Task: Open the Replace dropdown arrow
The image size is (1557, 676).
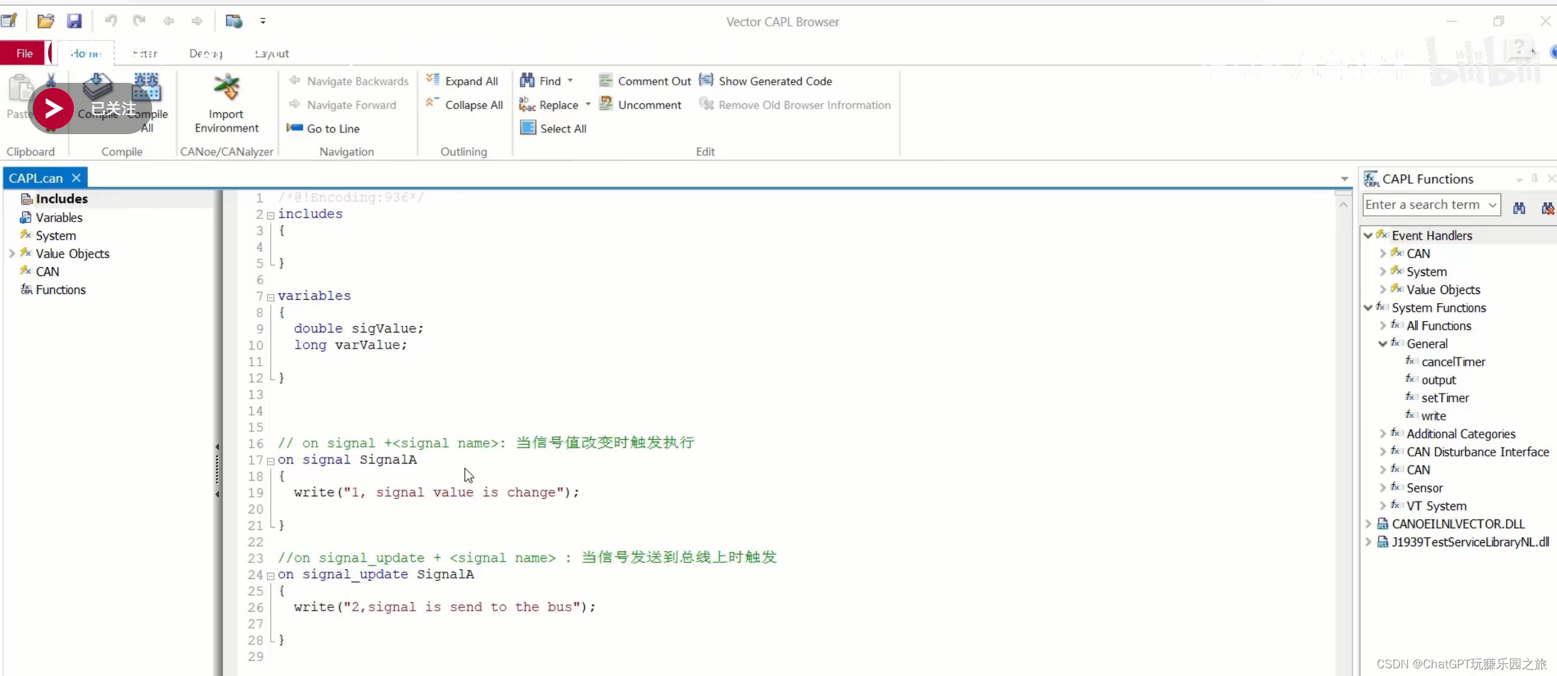Action: [x=588, y=105]
